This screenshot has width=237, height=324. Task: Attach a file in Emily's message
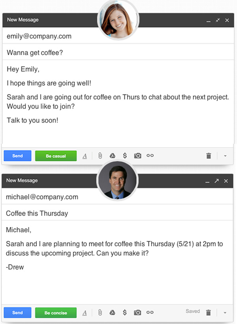[x=100, y=155]
